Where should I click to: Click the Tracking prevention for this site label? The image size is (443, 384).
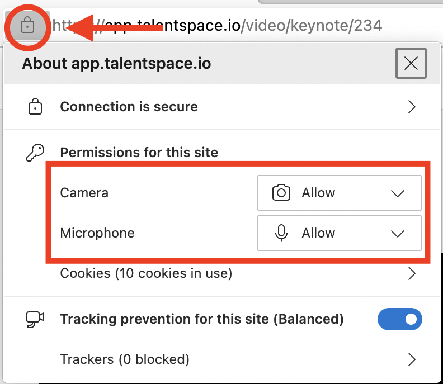coord(201,319)
